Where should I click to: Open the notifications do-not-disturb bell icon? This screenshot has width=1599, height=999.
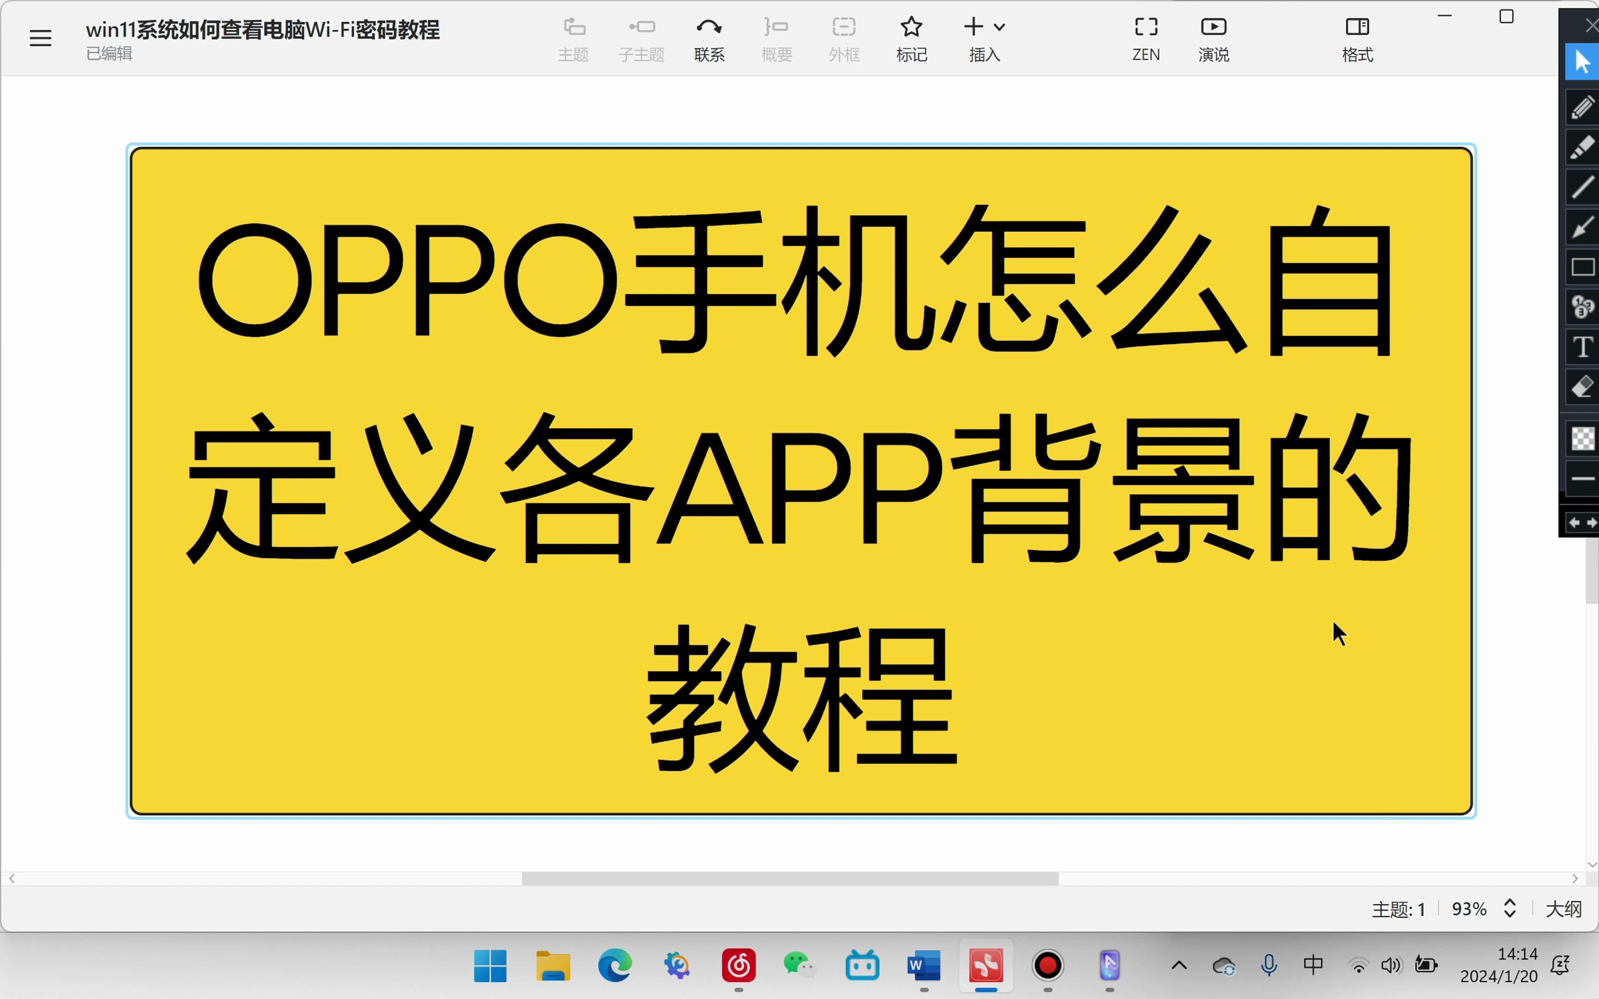tap(1561, 965)
